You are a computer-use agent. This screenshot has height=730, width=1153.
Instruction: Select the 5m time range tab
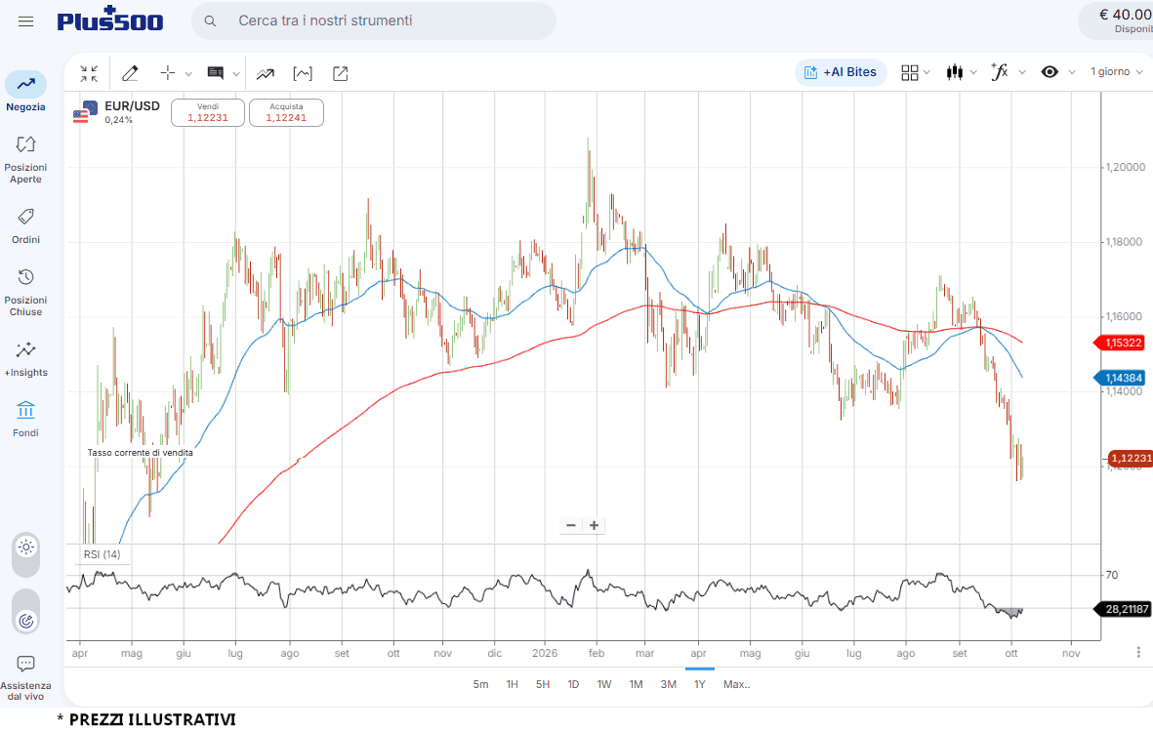click(x=480, y=684)
